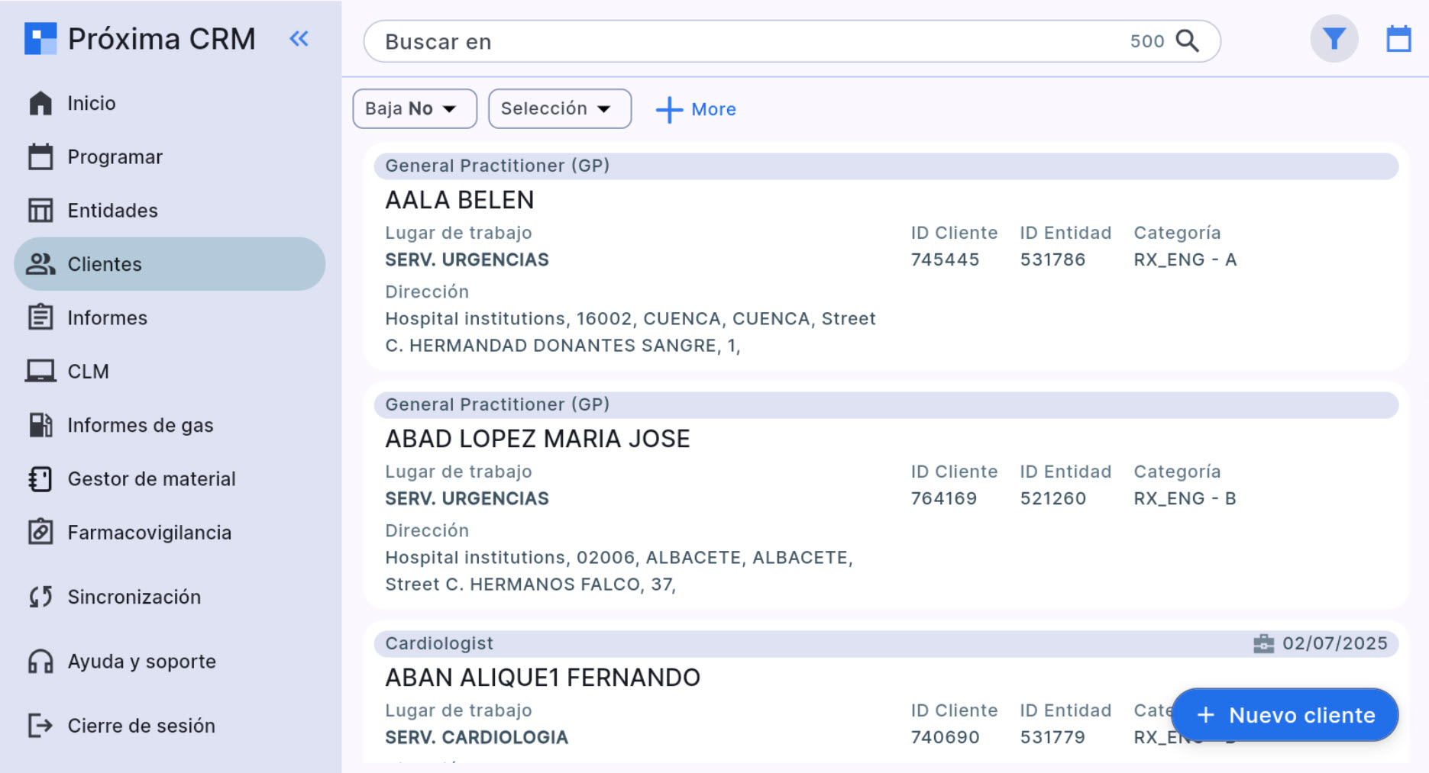Open the filter funnel icon
The width and height of the screenshot is (1429, 773).
point(1334,38)
